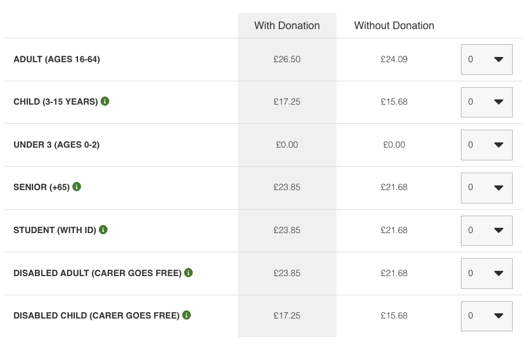Expand Student ticket quantity selector
The height and width of the screenshot is (347, 529).
pyautogui.click(x=487, y=230)
